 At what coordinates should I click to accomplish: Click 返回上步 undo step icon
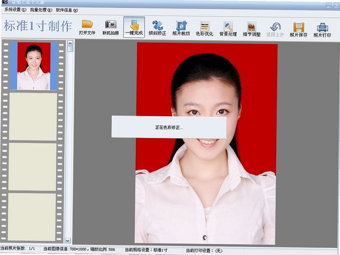(x=275, y=29)
